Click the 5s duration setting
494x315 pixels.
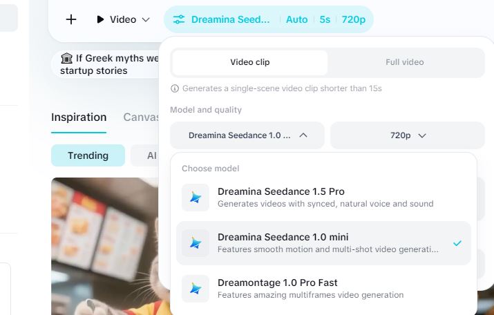tap(325, 19)
